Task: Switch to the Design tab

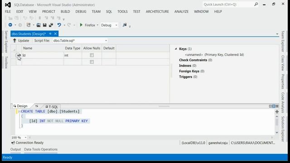Action: coord(20,106)
